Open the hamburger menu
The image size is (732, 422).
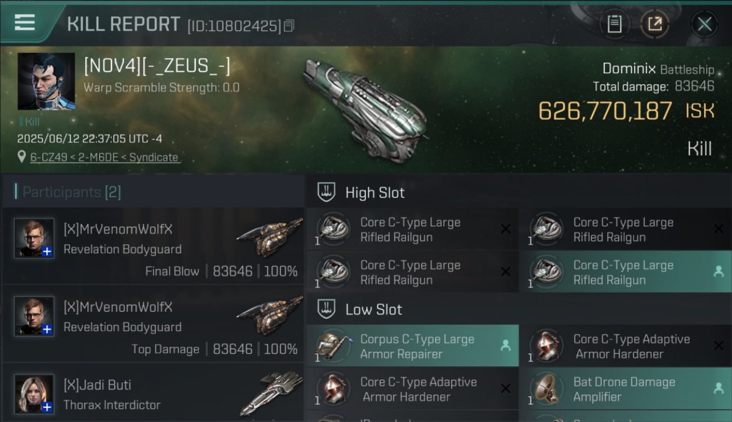(x=25, y=23)
